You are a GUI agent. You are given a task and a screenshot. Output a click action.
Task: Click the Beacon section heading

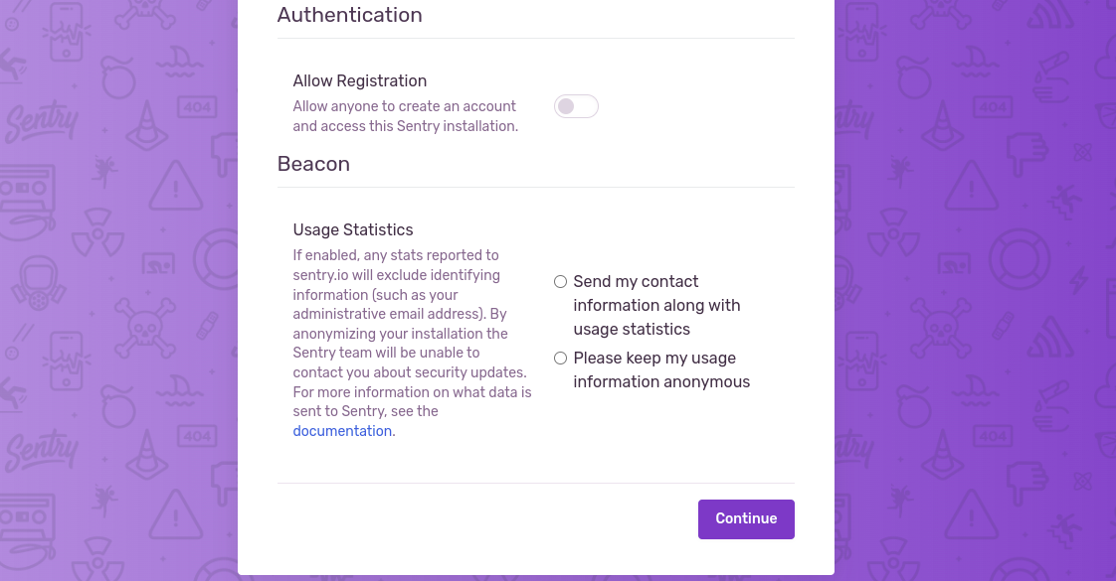pyautogui.click(x=313, y=164)
